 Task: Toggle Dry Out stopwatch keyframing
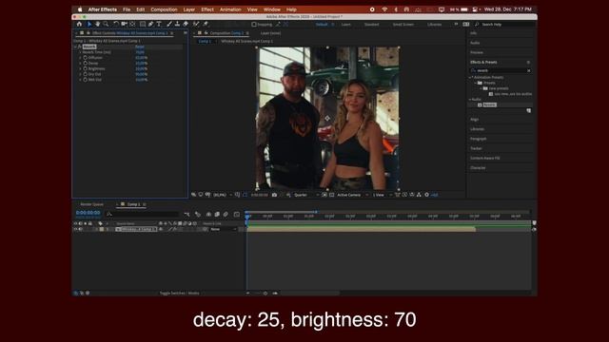[x=85, y=74]
